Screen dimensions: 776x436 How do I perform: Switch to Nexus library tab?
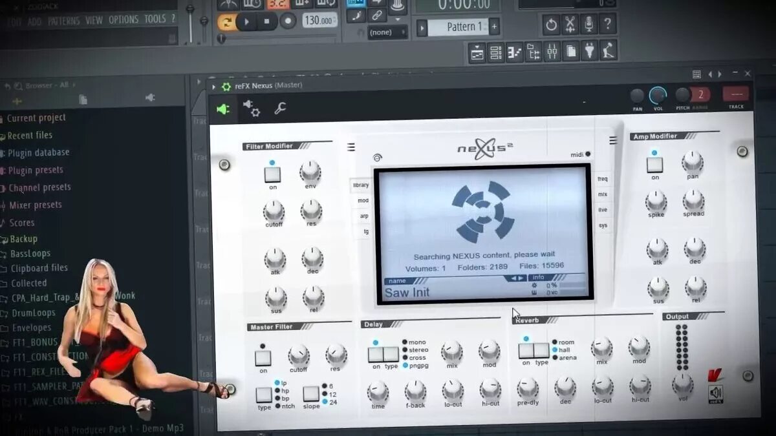361,185
